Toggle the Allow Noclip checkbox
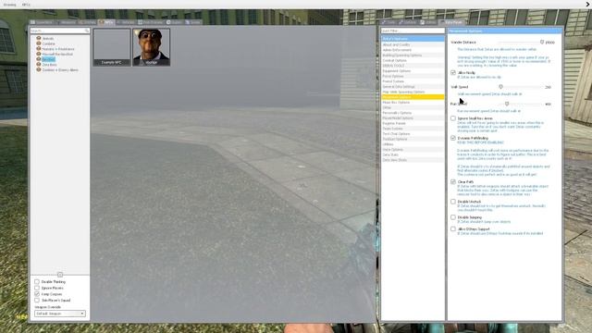Image resolution: width=592 pixels, height=333 pixels. [453, 72]
